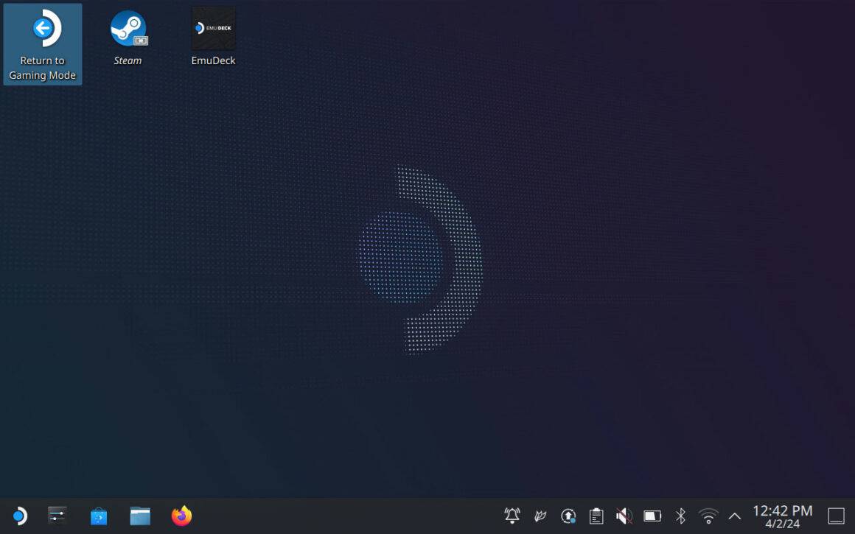This screenshot has height=534, width=855.
Task: Open the Dolphin file manager
Action: click(x=140, y=516)
